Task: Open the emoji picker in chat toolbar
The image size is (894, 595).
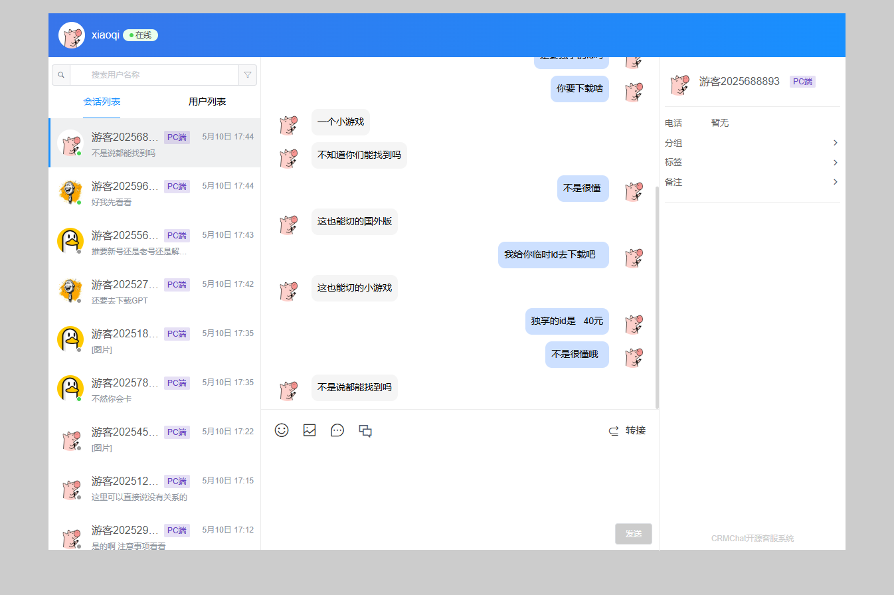Action: click(x=282, y=430)
